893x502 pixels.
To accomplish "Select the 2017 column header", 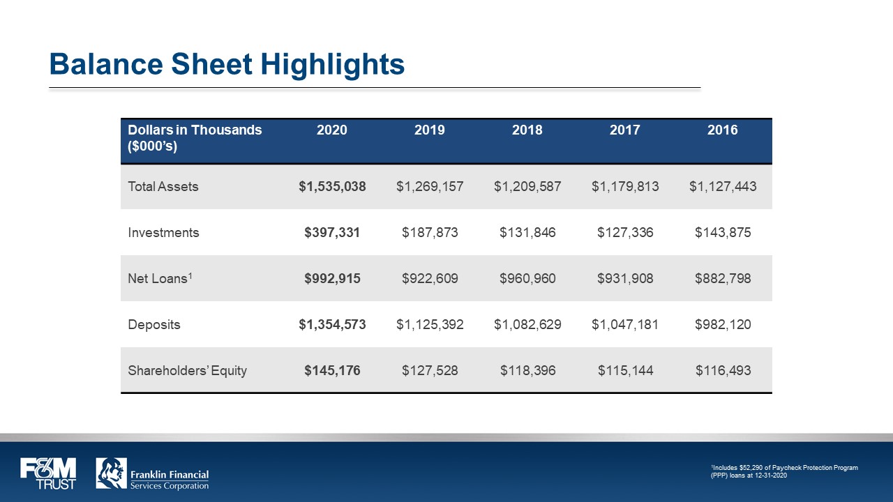I will 625,130.
